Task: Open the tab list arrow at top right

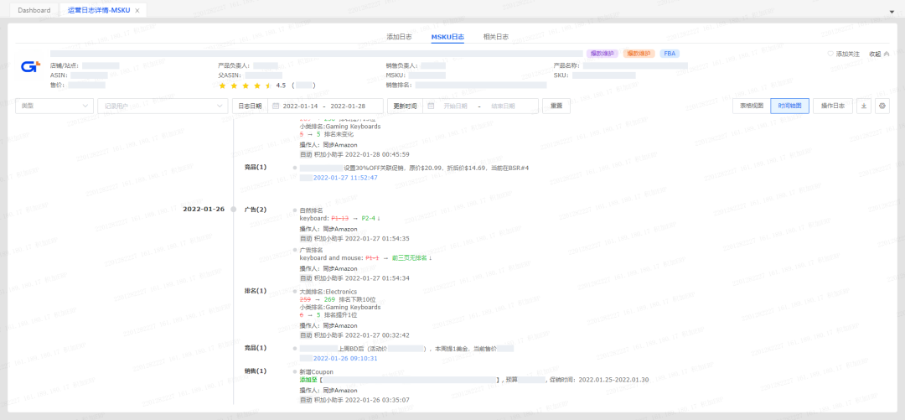Action: [891, 11]
